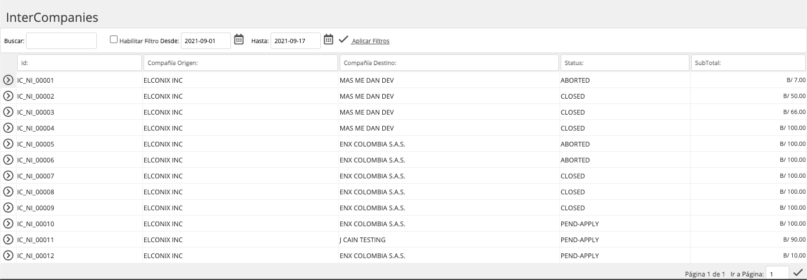The image size is (807, 280).
Task: Click the Status column filter field
Action: (x=624, y=63)
